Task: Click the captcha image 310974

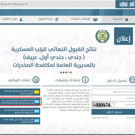Action: (x=103, y=105)
